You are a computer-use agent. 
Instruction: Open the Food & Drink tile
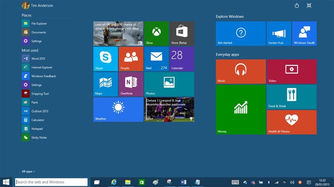click(x=292, y=97)
